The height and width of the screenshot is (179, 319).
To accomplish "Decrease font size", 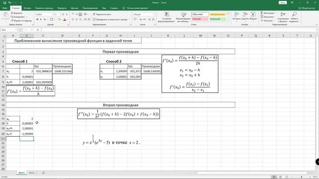I will (x=66, y=14).
